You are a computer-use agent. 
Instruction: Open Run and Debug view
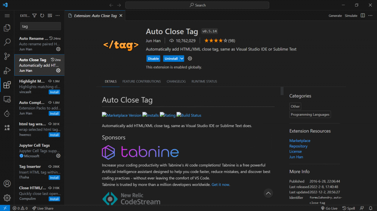pos(7,71)
